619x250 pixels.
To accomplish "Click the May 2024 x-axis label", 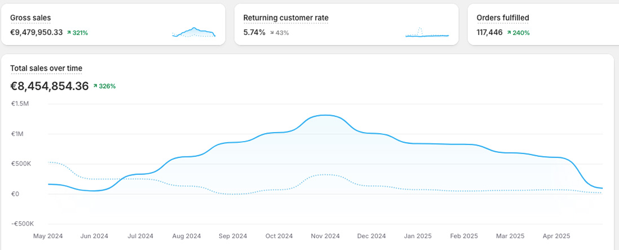I will tap(48, 236).
